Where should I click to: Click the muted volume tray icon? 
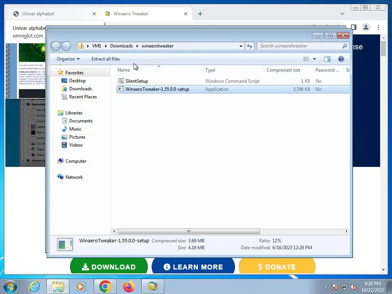coord(353,287)
